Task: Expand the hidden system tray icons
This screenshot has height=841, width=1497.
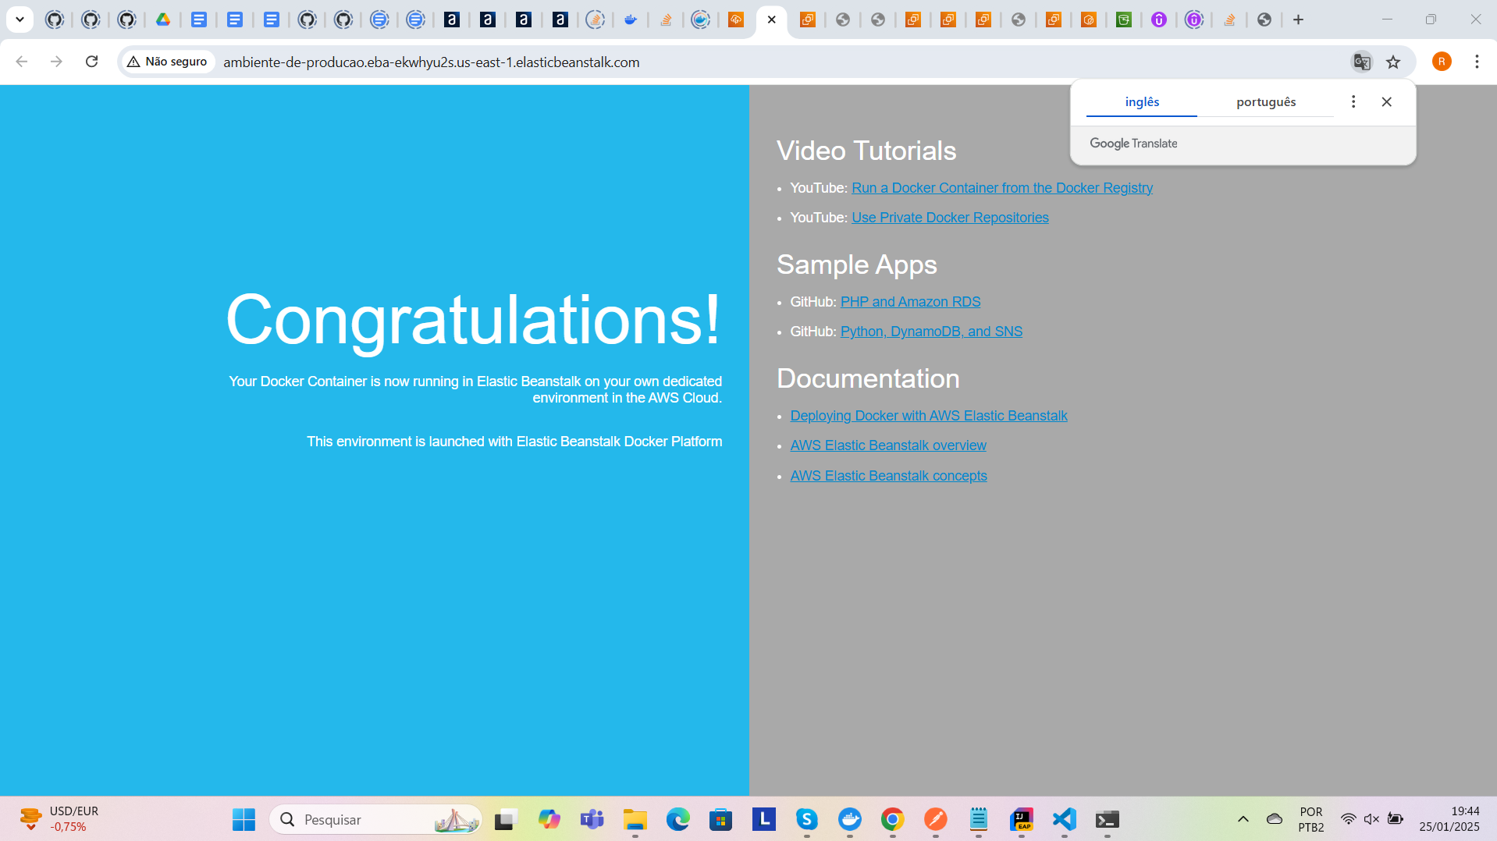Action: pos(1243,819)
